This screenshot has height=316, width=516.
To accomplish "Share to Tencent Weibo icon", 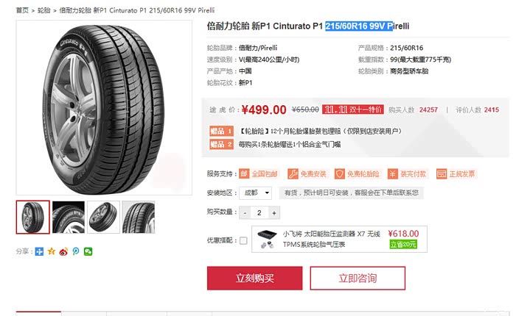I will click(x=76, y=251).
